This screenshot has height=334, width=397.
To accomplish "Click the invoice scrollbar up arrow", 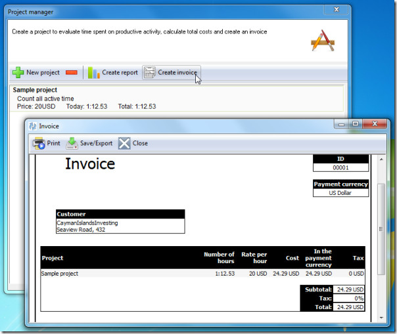I will click(381, 159).
